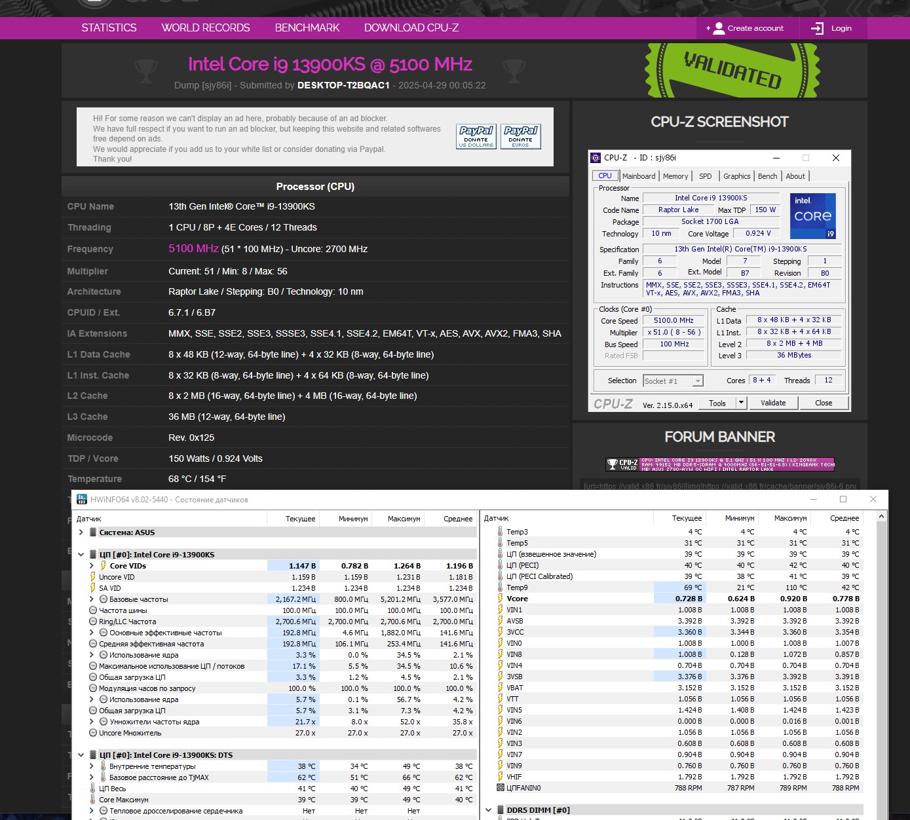
Task: Click the thermometer icon beside ЦП Весь
Action: tap(93, 789)
